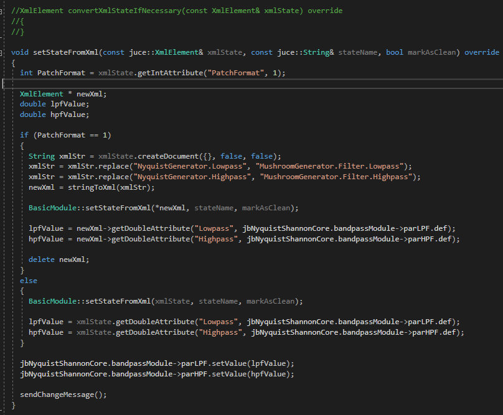503x415 pixels.
Task: Click the "NyquistGenerator.Lowpass" string
Action: click(x=190, y=166)
